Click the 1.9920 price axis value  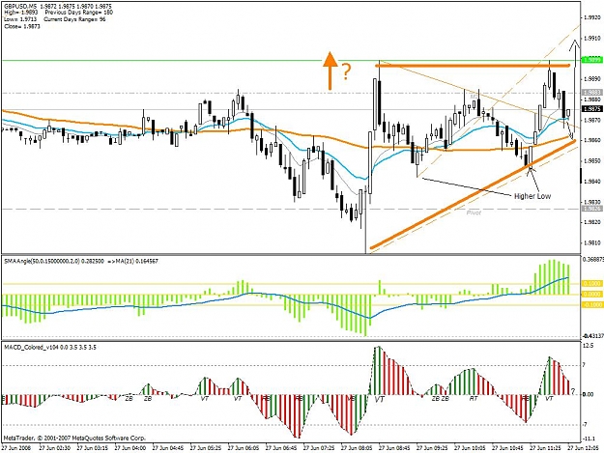pyautogui.click(x=592, y=17)
